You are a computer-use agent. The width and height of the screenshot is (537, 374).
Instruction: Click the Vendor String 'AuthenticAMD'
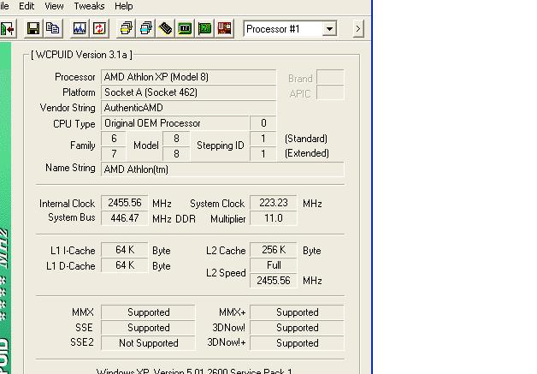188,108
